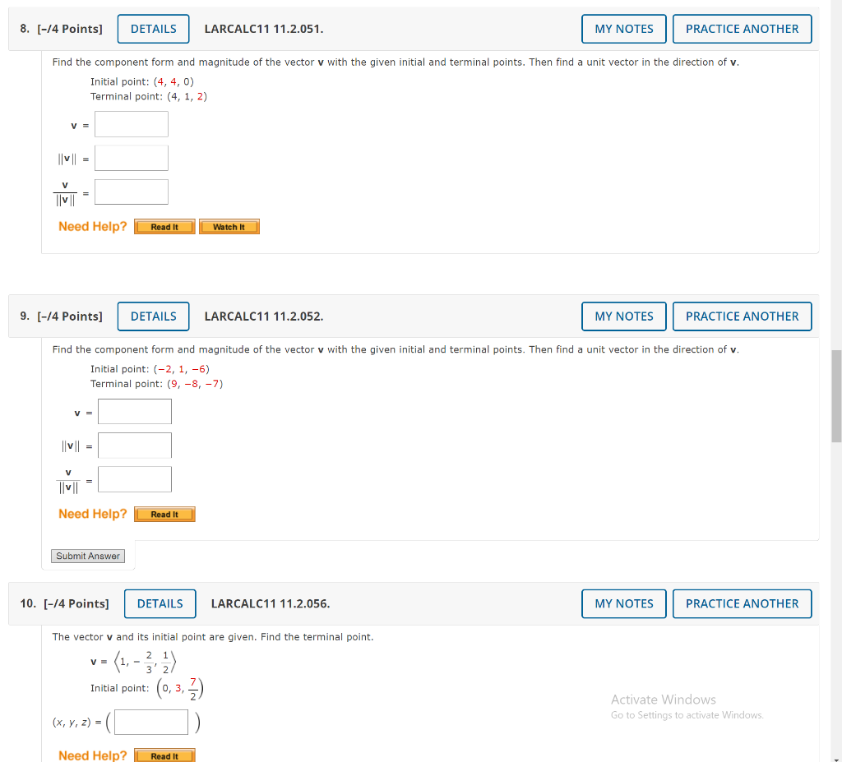The image size is (842, 762).
Task: Click the unit vector answer box in question 8
Action: pyautogui.click(x=131, y=192)
